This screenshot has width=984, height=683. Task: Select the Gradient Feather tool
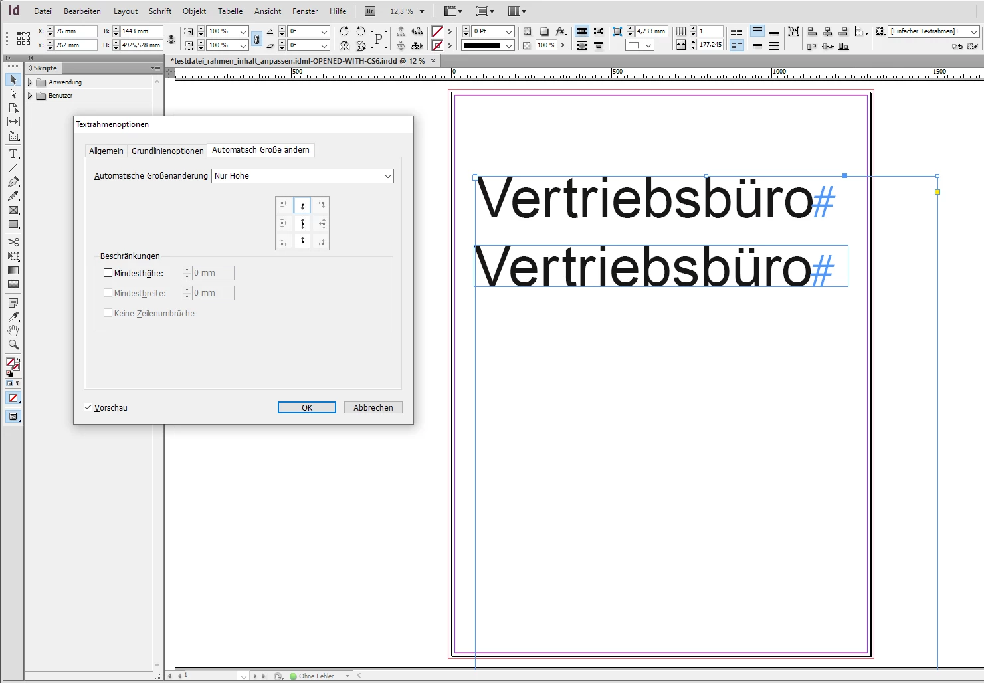tap(13, 284)
